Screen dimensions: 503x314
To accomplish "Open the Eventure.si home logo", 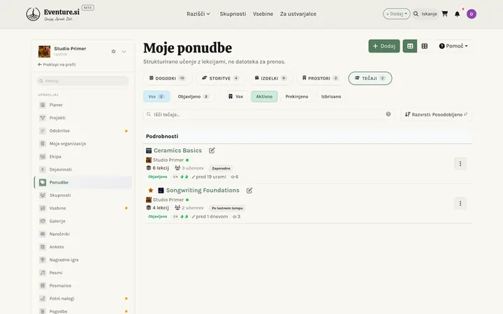I will pyautogui.click(x=59, y=14).
